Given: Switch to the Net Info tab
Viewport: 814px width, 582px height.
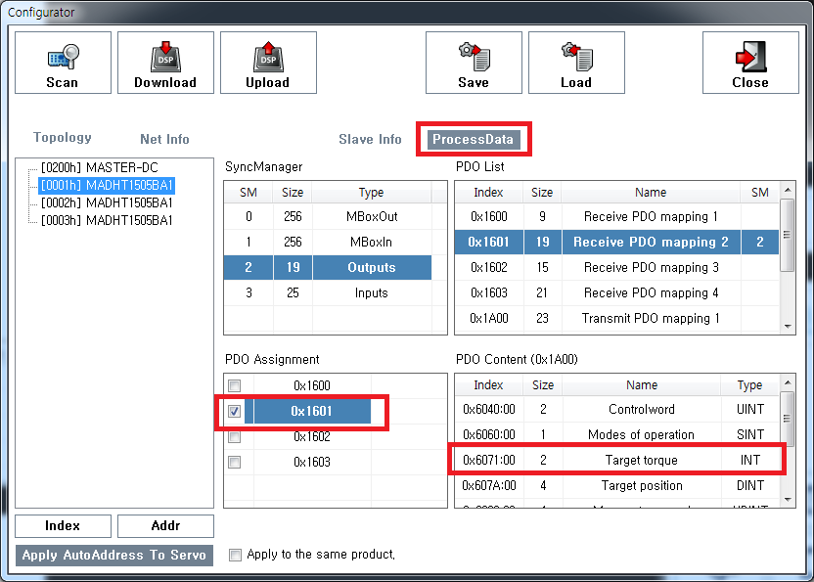Looking at the screenshot, I should 164,139.
